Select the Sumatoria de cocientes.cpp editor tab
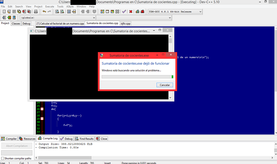277x164 pixels. [102, 23]
